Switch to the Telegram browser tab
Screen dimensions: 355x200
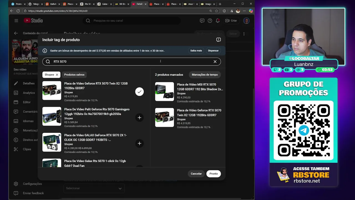pyautogui.click(x=35, y=4)
